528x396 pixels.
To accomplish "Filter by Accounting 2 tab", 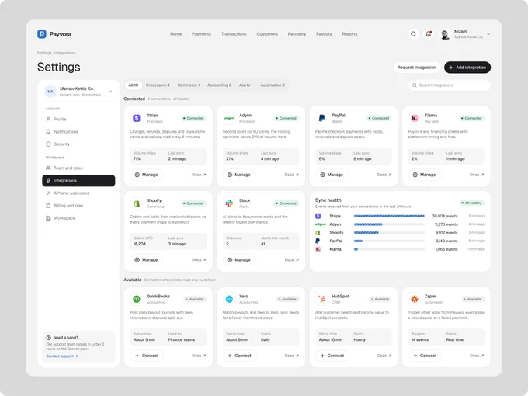I will coord(219,85).
